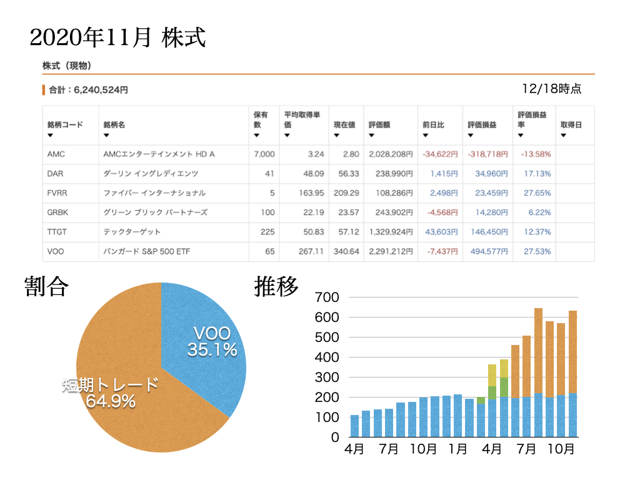Click AMC loss rate -13.58%

(x=536, y=154)
